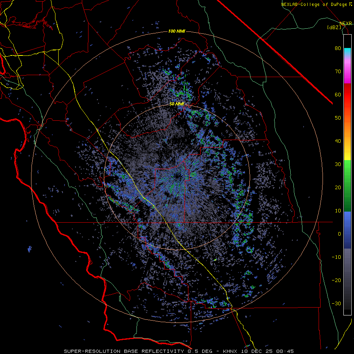Click the radar site center of the sweep
This screenshot has width=354, height=354.
(177, 177)
